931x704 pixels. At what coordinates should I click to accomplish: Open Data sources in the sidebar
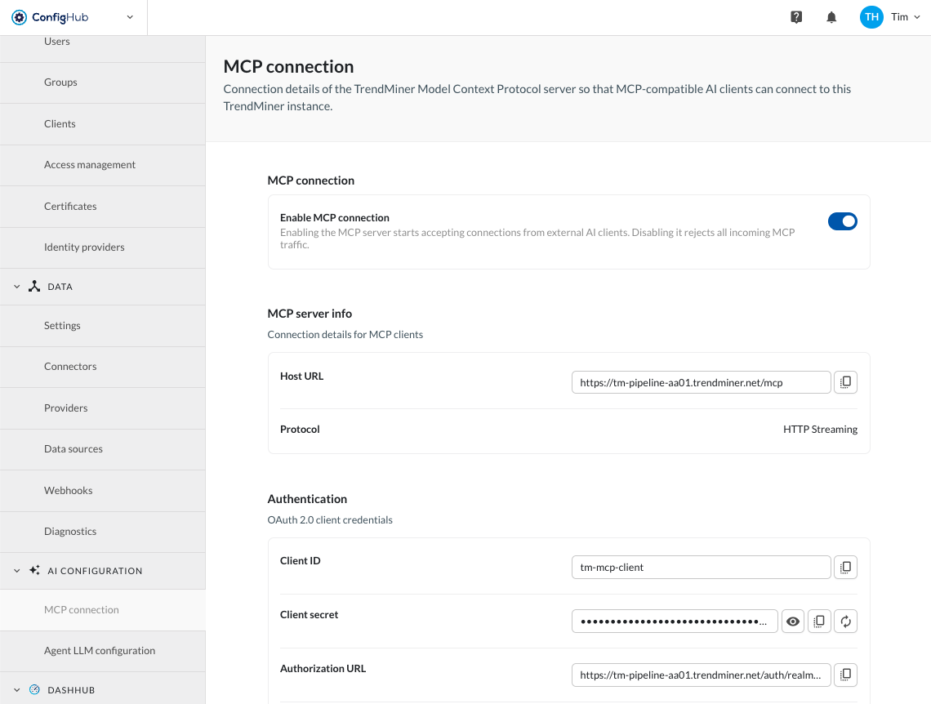103,449
